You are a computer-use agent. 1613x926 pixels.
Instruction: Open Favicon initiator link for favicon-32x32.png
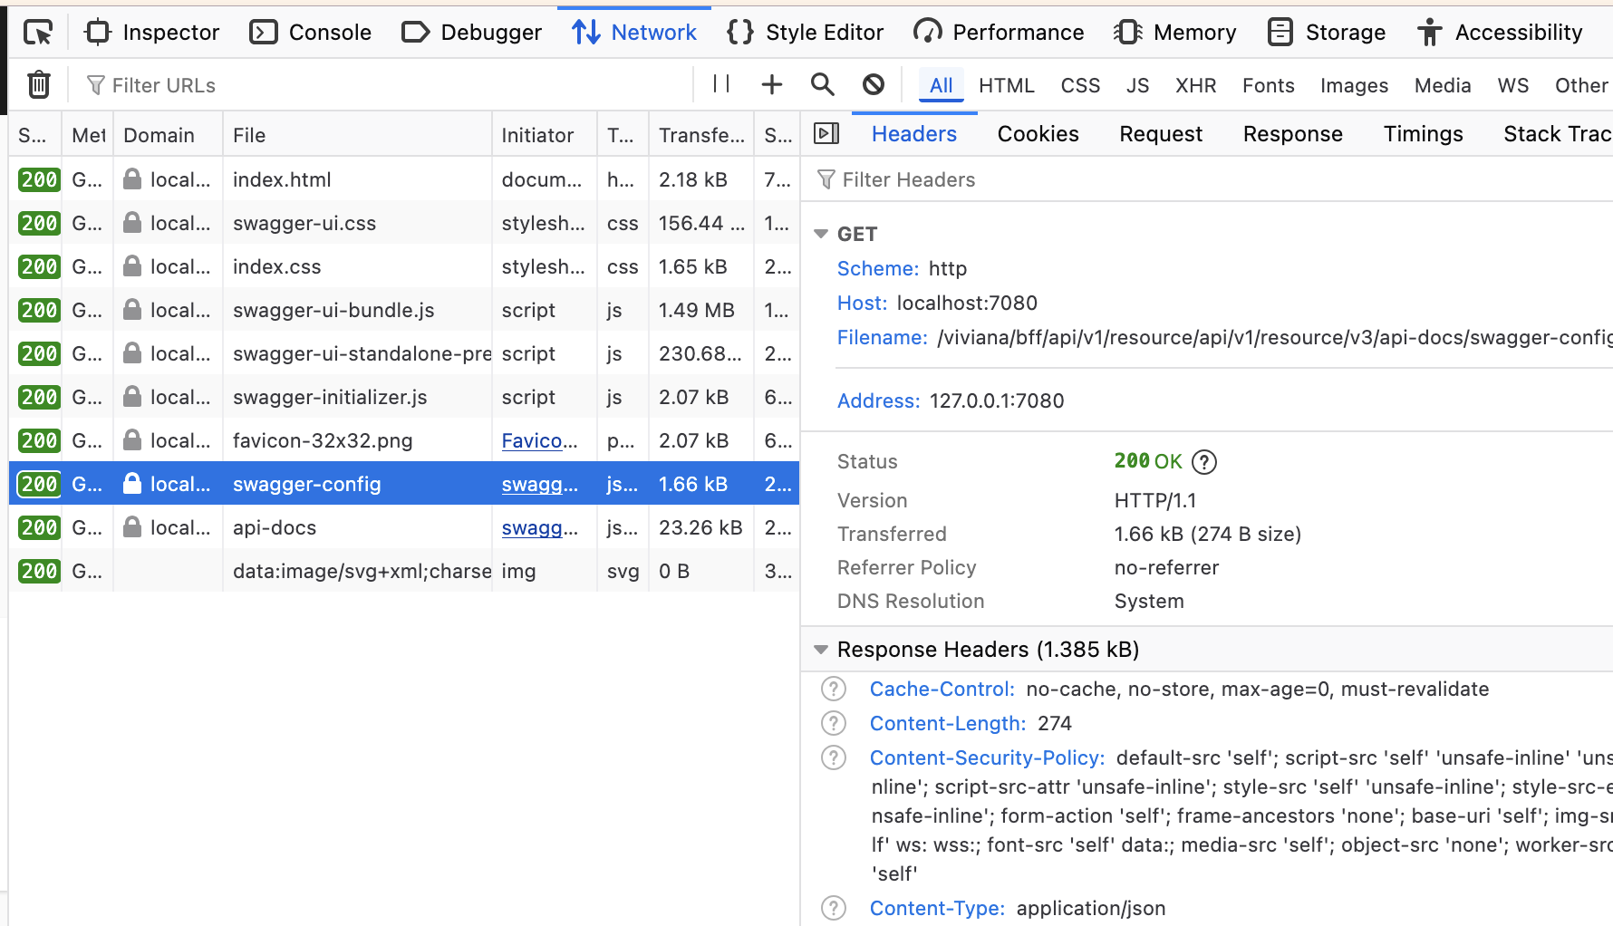click(x=539, y=440)
